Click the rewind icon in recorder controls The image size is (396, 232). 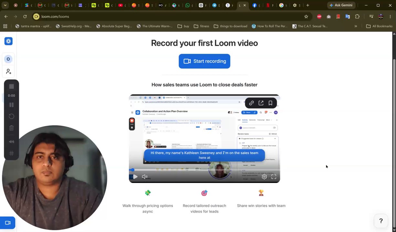[x=11, y=142]
